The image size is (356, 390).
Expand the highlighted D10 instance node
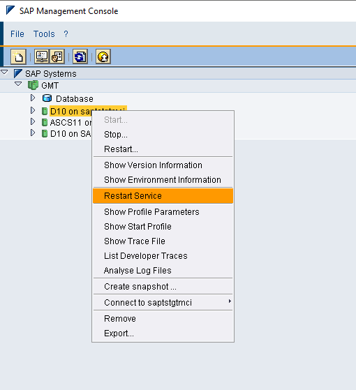pyautogui.click(x=33, y=110)
